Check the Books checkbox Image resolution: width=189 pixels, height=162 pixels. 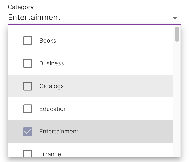click(x=27, y=41)
